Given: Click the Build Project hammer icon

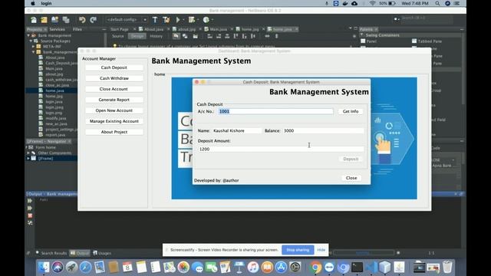Looking at the screenshot, I should coord(155,20).
